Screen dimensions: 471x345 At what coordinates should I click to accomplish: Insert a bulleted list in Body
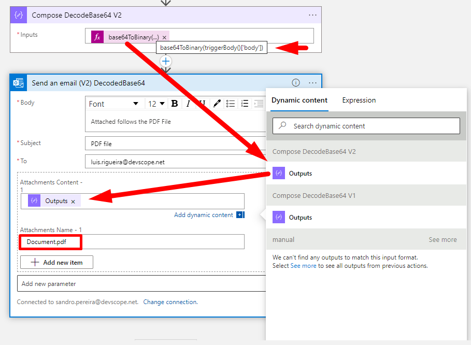pos(231,104)
